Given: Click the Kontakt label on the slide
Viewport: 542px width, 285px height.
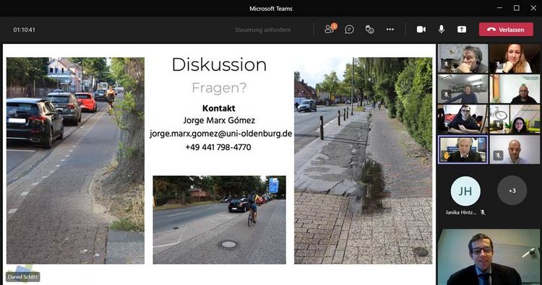Looking at the screenshot, I should 219,108.
